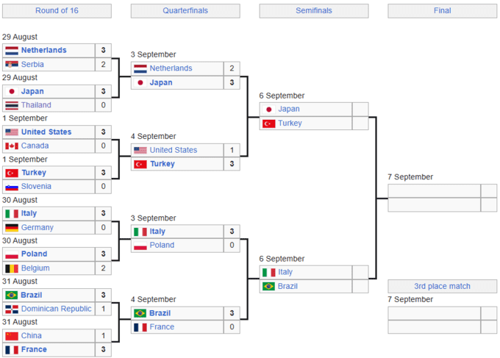Click the Slovenia flag icon
Image resolution: width=500 pixels, height=358 pixels.
11,187
